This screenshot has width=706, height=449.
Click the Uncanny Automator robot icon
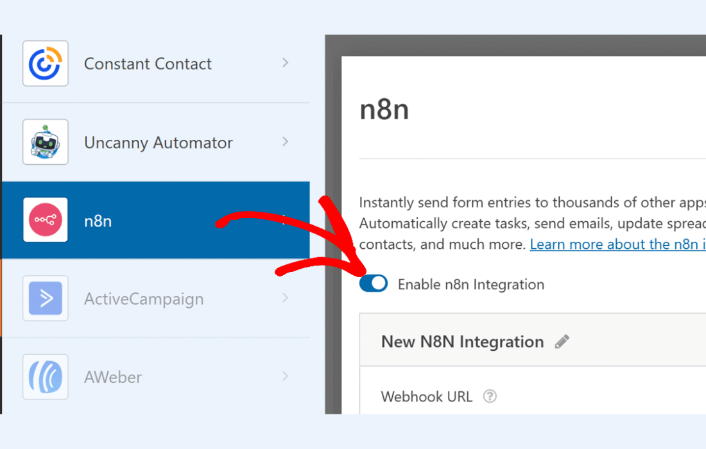coord(45,142)
